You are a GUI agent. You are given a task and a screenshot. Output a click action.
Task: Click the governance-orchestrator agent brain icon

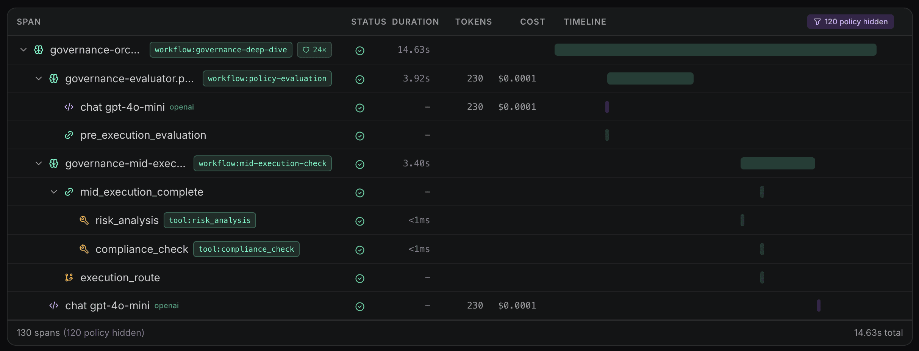(39, 50)
